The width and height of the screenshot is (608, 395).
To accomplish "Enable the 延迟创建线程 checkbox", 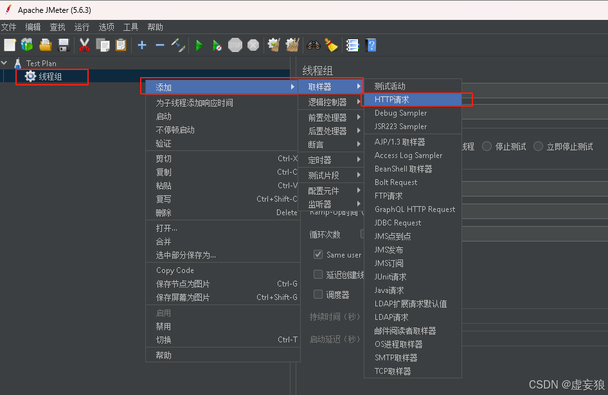I will [x=318, y=274].
